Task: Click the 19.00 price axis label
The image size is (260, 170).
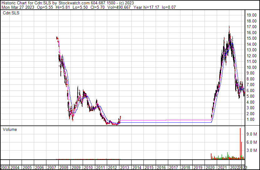Action: (252, 15)
